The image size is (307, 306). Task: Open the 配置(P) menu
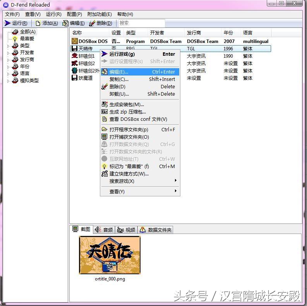point(74,14)
